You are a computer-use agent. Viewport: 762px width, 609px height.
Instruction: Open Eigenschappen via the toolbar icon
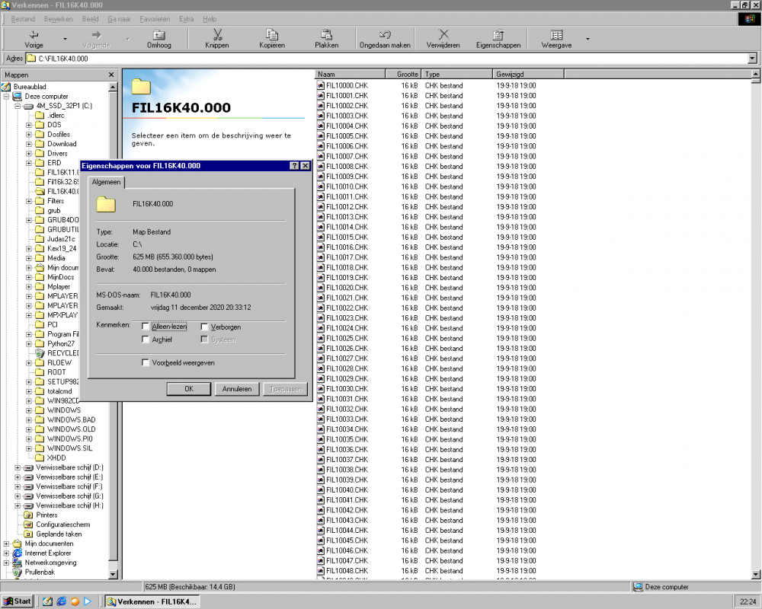click(x=498, y=35)
